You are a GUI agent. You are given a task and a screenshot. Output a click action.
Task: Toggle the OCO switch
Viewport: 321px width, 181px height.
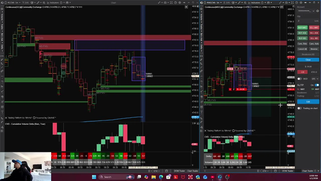pos(299,79)
